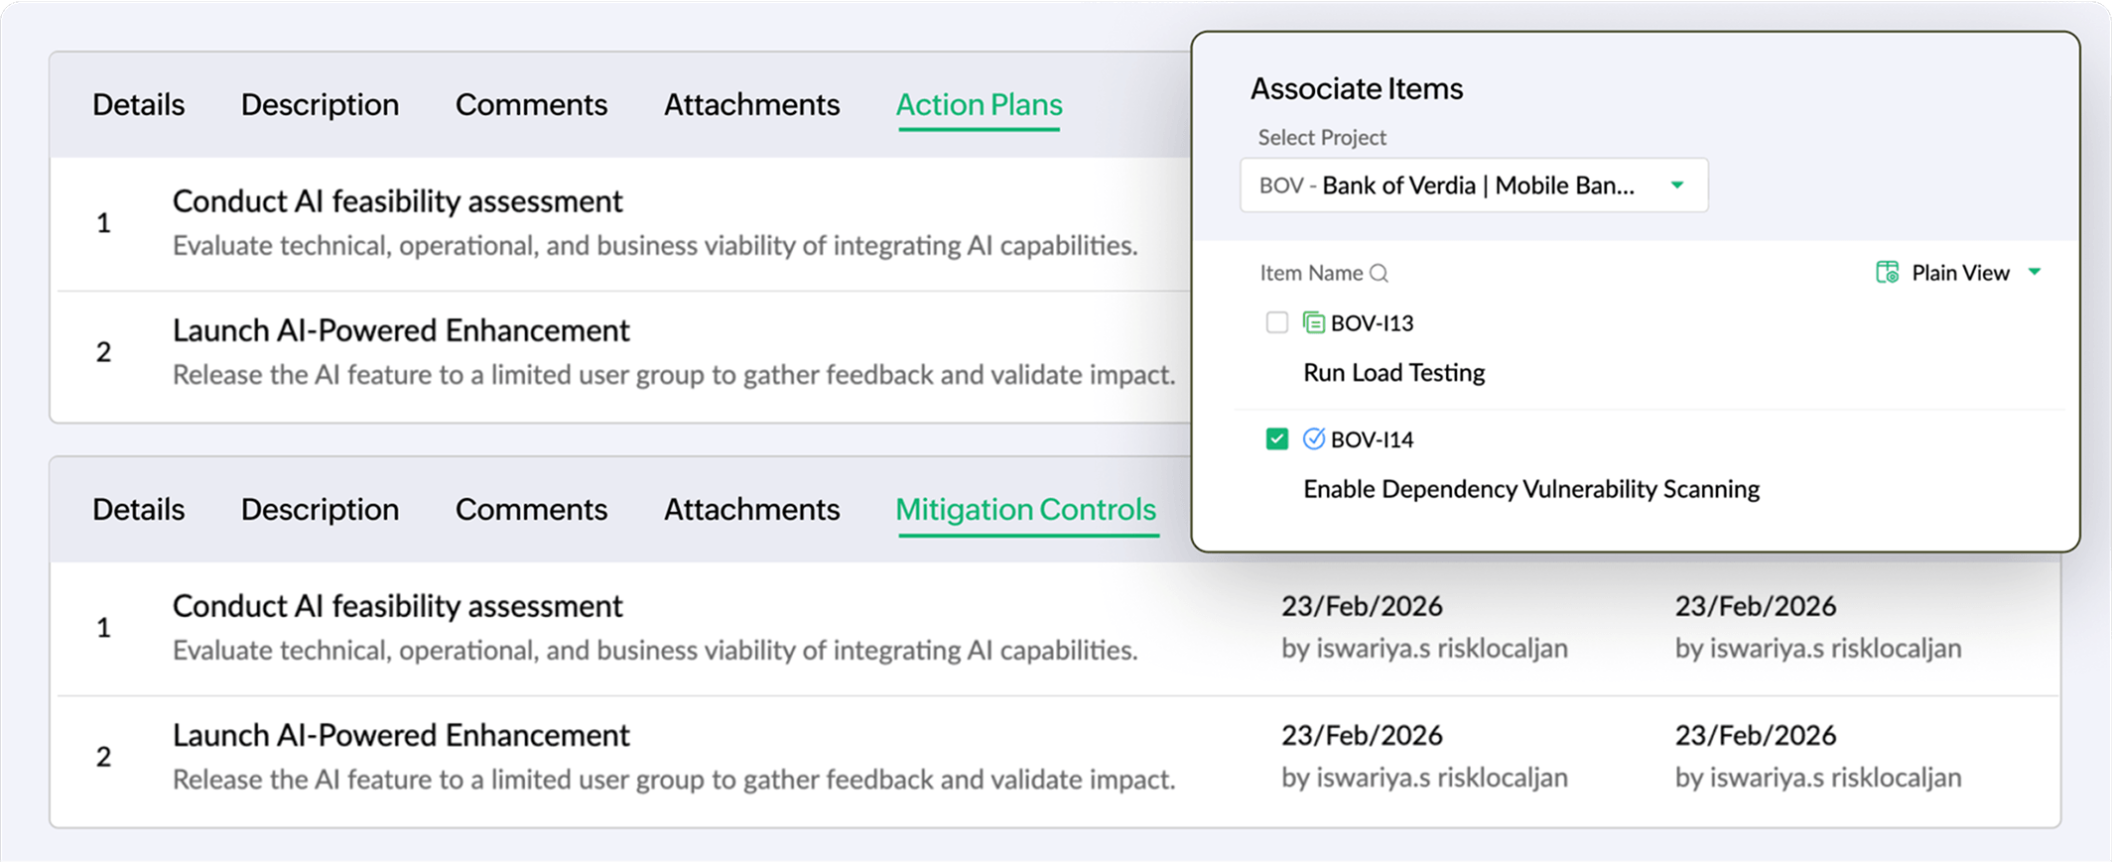Open the Attachments tab

click(751, 104)
